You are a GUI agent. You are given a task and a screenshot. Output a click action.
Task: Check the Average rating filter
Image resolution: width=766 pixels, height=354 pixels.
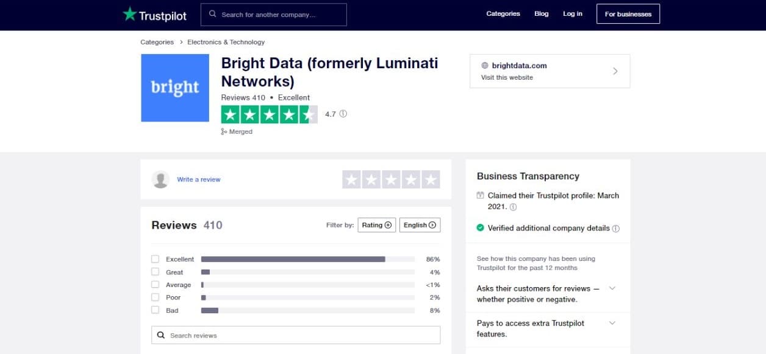155,285
